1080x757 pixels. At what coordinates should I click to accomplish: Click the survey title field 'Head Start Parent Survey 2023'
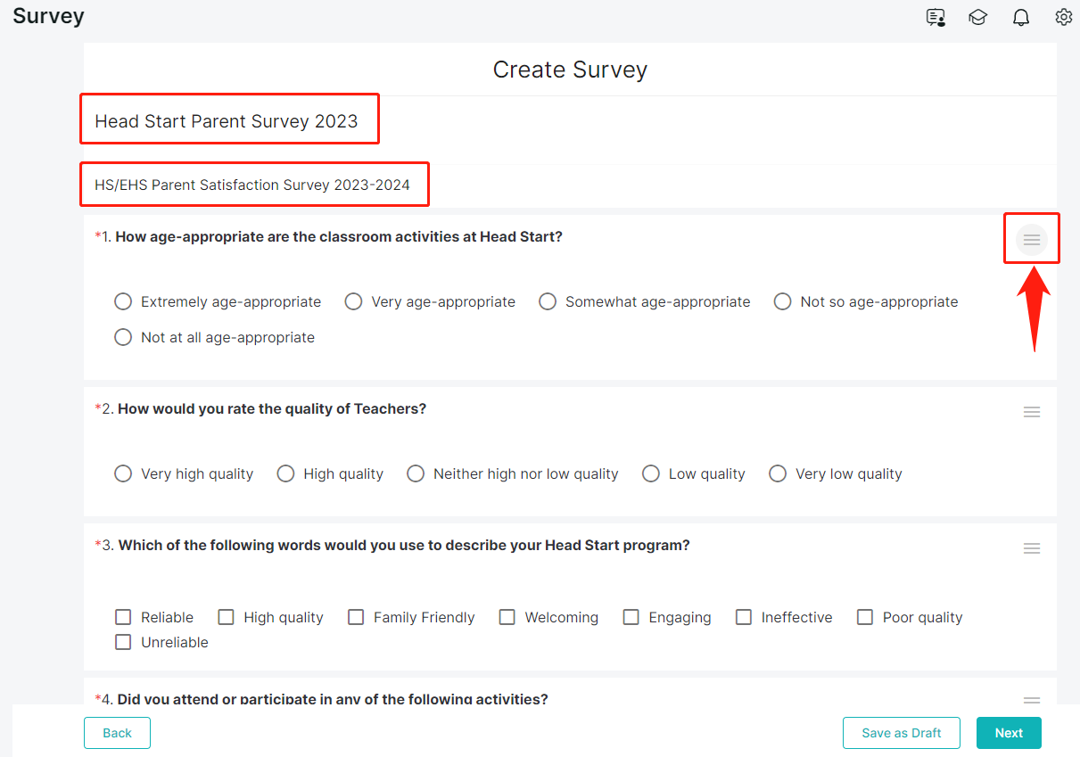[227, 122]
